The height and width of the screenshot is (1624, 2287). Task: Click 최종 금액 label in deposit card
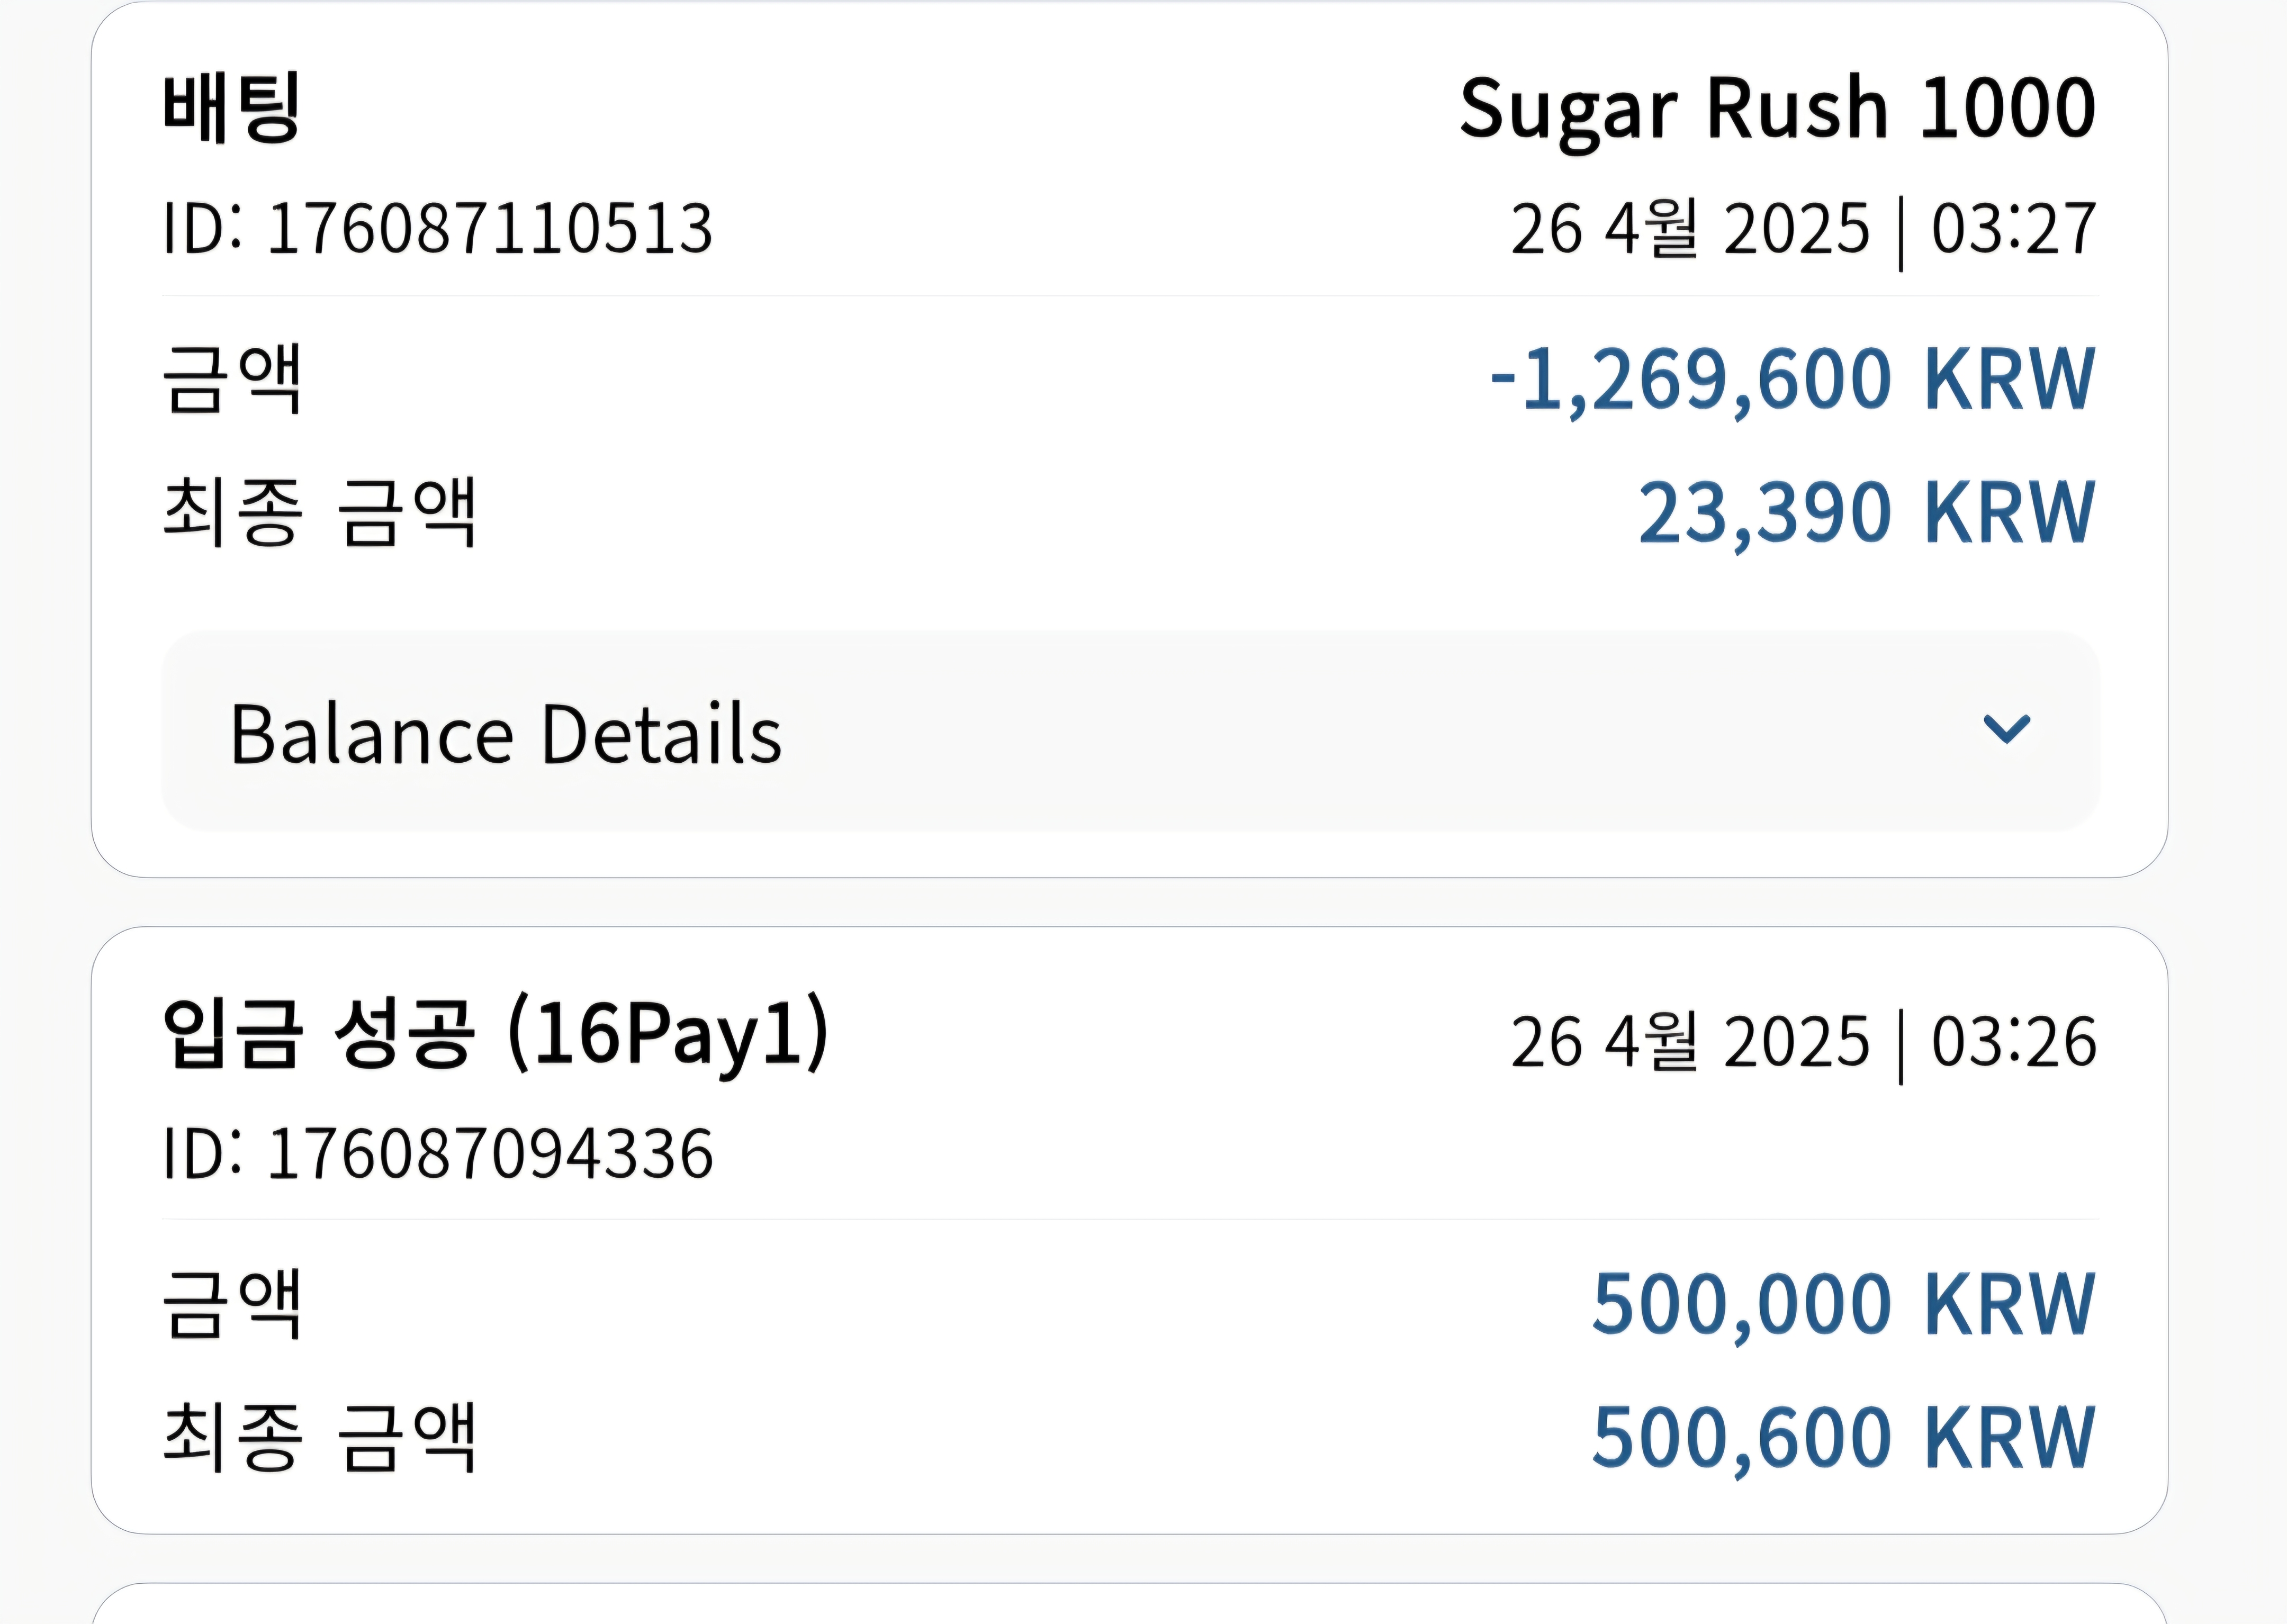319,1437
